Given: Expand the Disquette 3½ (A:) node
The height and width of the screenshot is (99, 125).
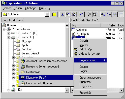Looking at the screenshot, I should click(9, 33).
